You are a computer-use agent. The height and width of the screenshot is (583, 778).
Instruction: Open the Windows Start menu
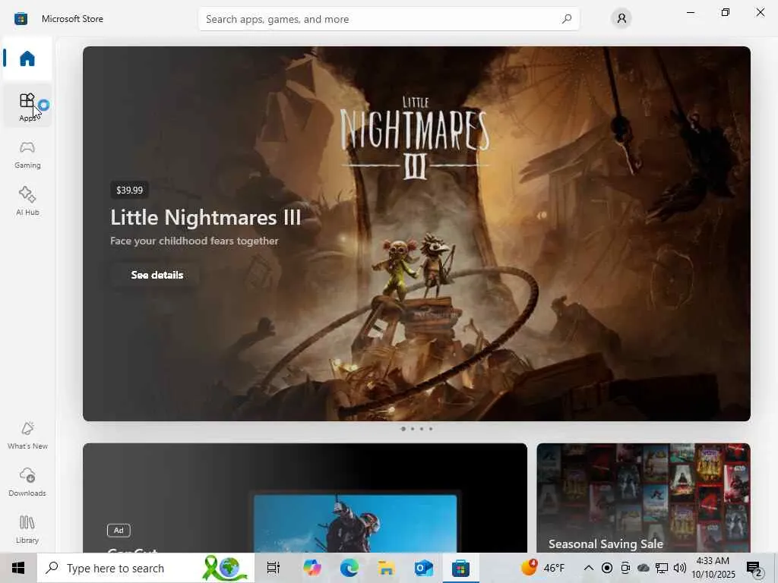click(x=18, y=568)
